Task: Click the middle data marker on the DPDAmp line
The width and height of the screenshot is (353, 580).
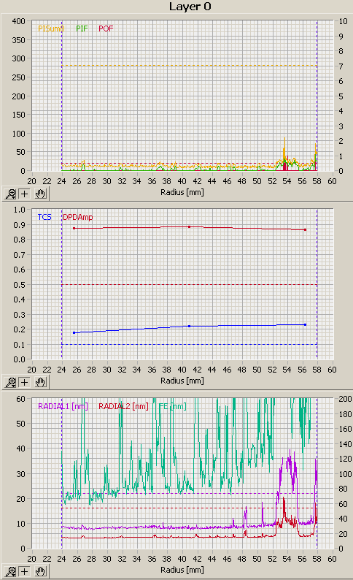Action: tap(190, 226)
